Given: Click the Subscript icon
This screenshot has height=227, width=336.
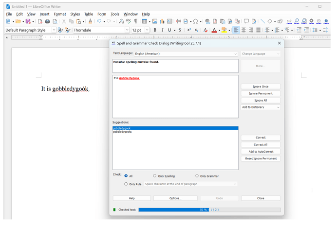Looking at the screenshot, I should click(x=196, y=30).
